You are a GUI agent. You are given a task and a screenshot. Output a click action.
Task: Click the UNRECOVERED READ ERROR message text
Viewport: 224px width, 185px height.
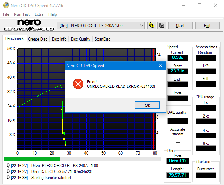coord(121,86)
